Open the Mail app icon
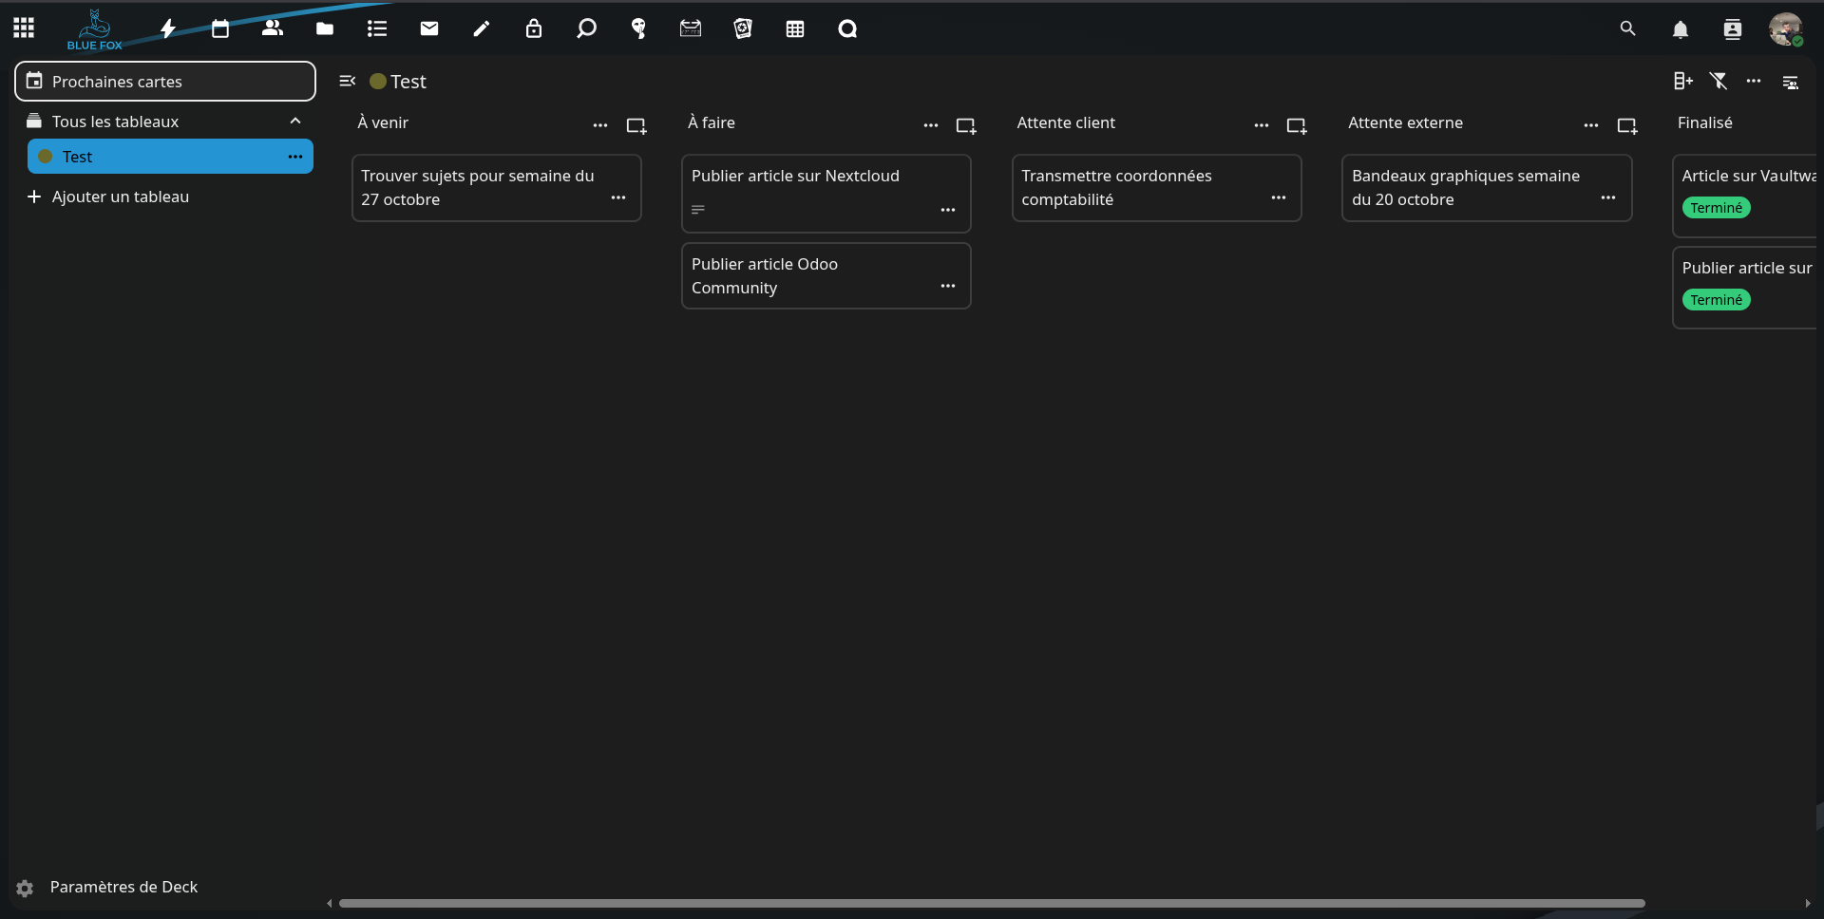1824x919 pixels. (429, 29)
